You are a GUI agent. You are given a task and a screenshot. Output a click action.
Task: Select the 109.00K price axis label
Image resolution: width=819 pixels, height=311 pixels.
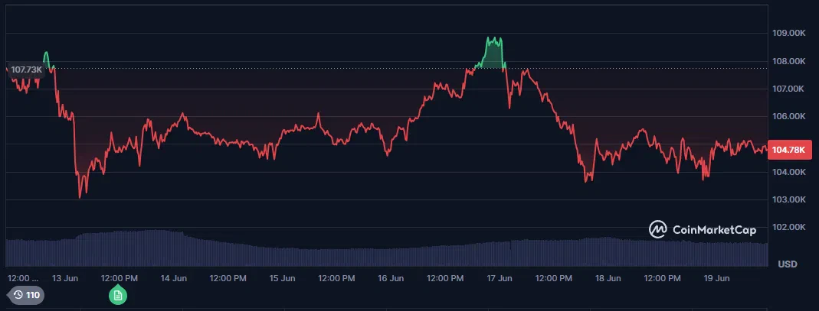point(788,34)
